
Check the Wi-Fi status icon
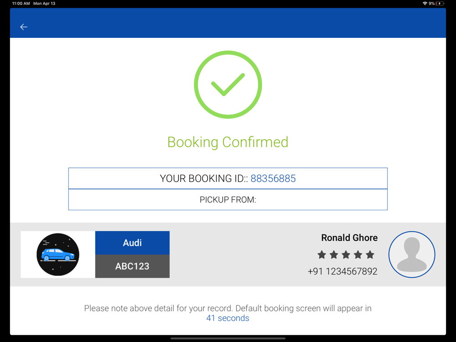point(425,4)
